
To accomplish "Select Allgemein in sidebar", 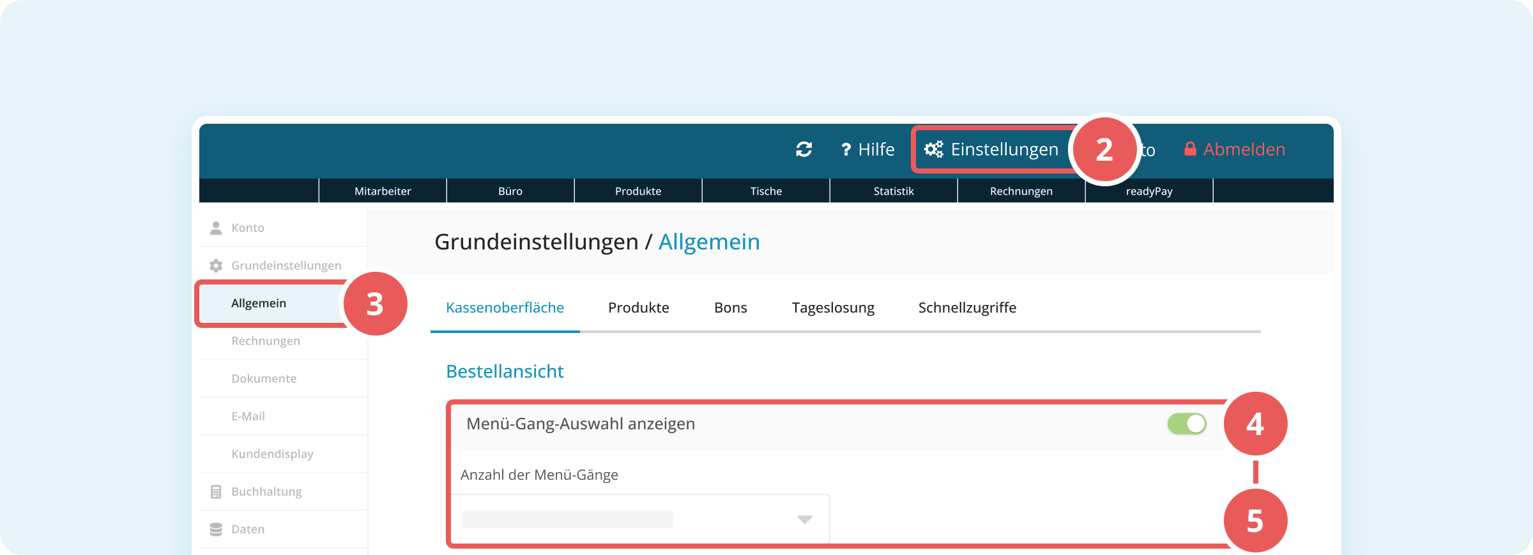I will (x=273, y=303).
